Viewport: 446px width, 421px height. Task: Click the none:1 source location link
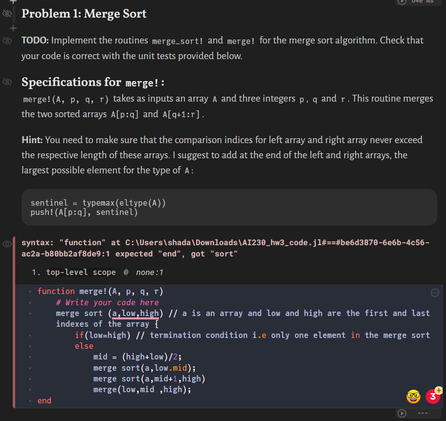tap(150, 273)
